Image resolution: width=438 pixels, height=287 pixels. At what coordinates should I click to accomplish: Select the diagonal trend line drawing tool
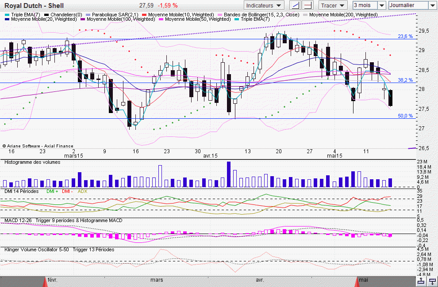click(295, 5)
